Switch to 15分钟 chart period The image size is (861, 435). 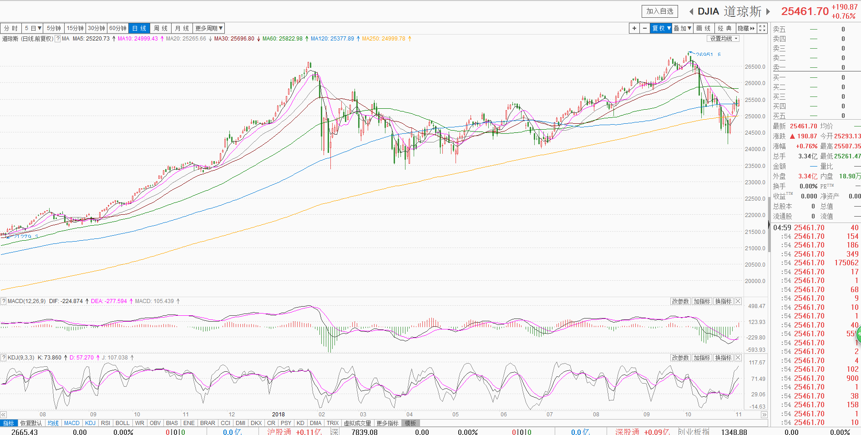[76, 28]
